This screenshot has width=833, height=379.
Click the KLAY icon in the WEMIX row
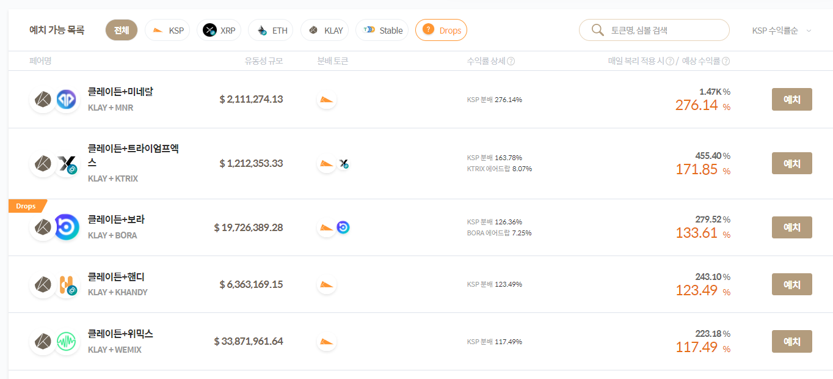coord(43,342)
